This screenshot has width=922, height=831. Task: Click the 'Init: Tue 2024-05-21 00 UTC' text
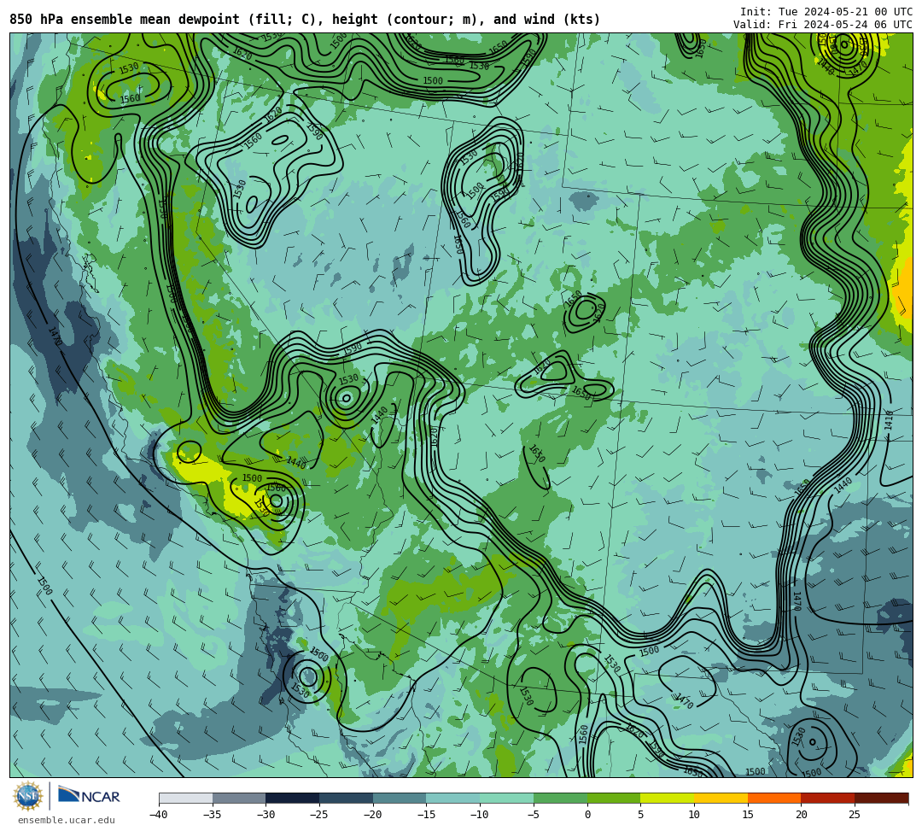[826, 12]
